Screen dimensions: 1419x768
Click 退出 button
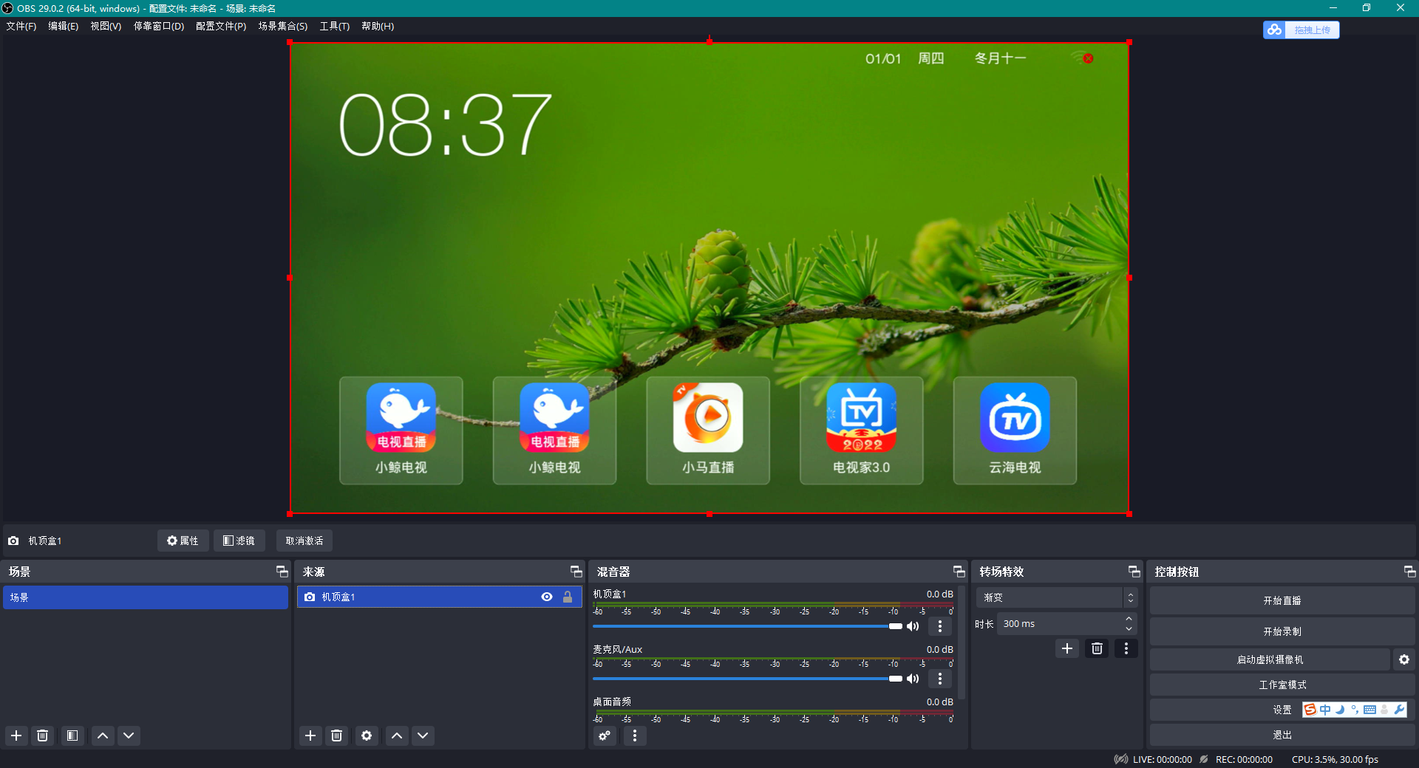click(x=1282, y=735)
